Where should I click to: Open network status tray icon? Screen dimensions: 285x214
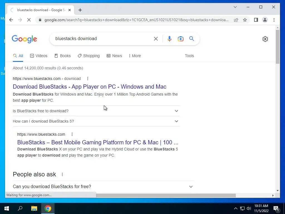click(242, 208)
